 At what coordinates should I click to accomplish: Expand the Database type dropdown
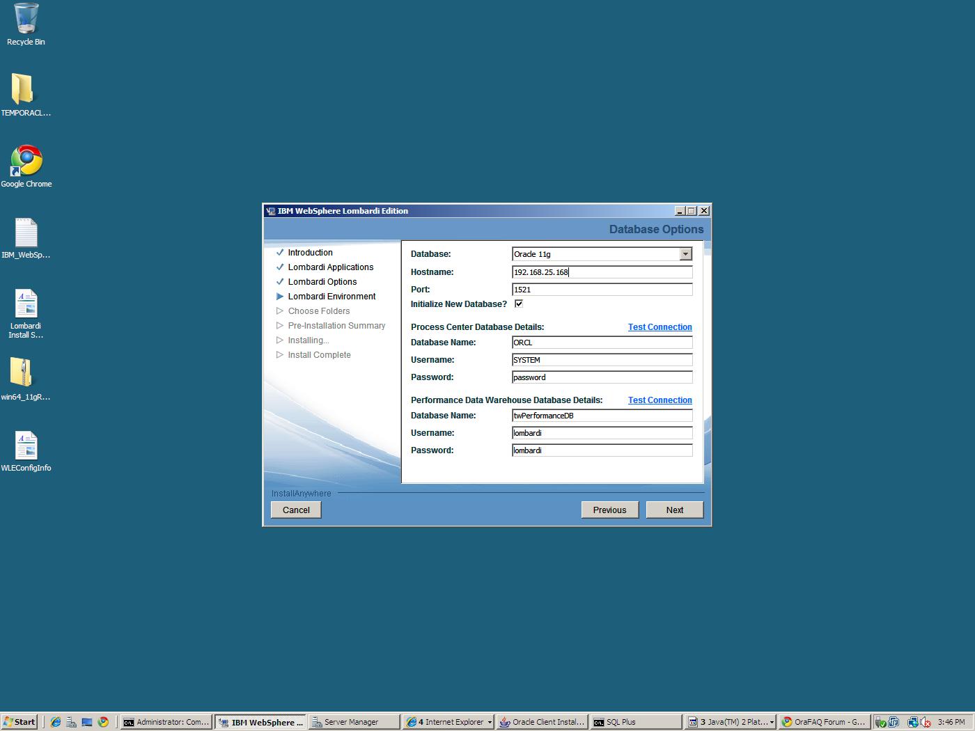[x=685, y=254]
